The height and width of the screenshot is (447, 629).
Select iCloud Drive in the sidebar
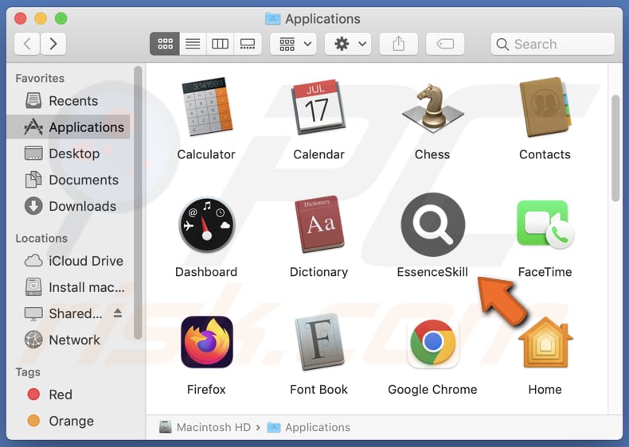coord(68,261)
